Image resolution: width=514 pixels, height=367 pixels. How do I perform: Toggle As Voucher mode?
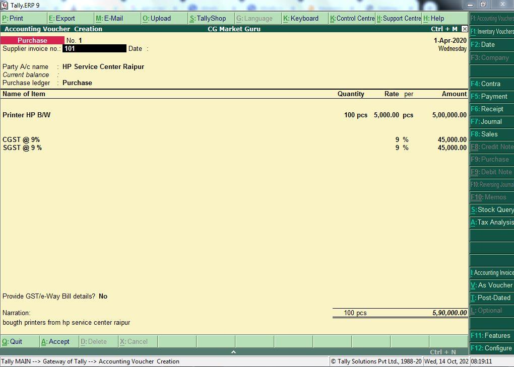pyautogui.click(x=492, y=285)
